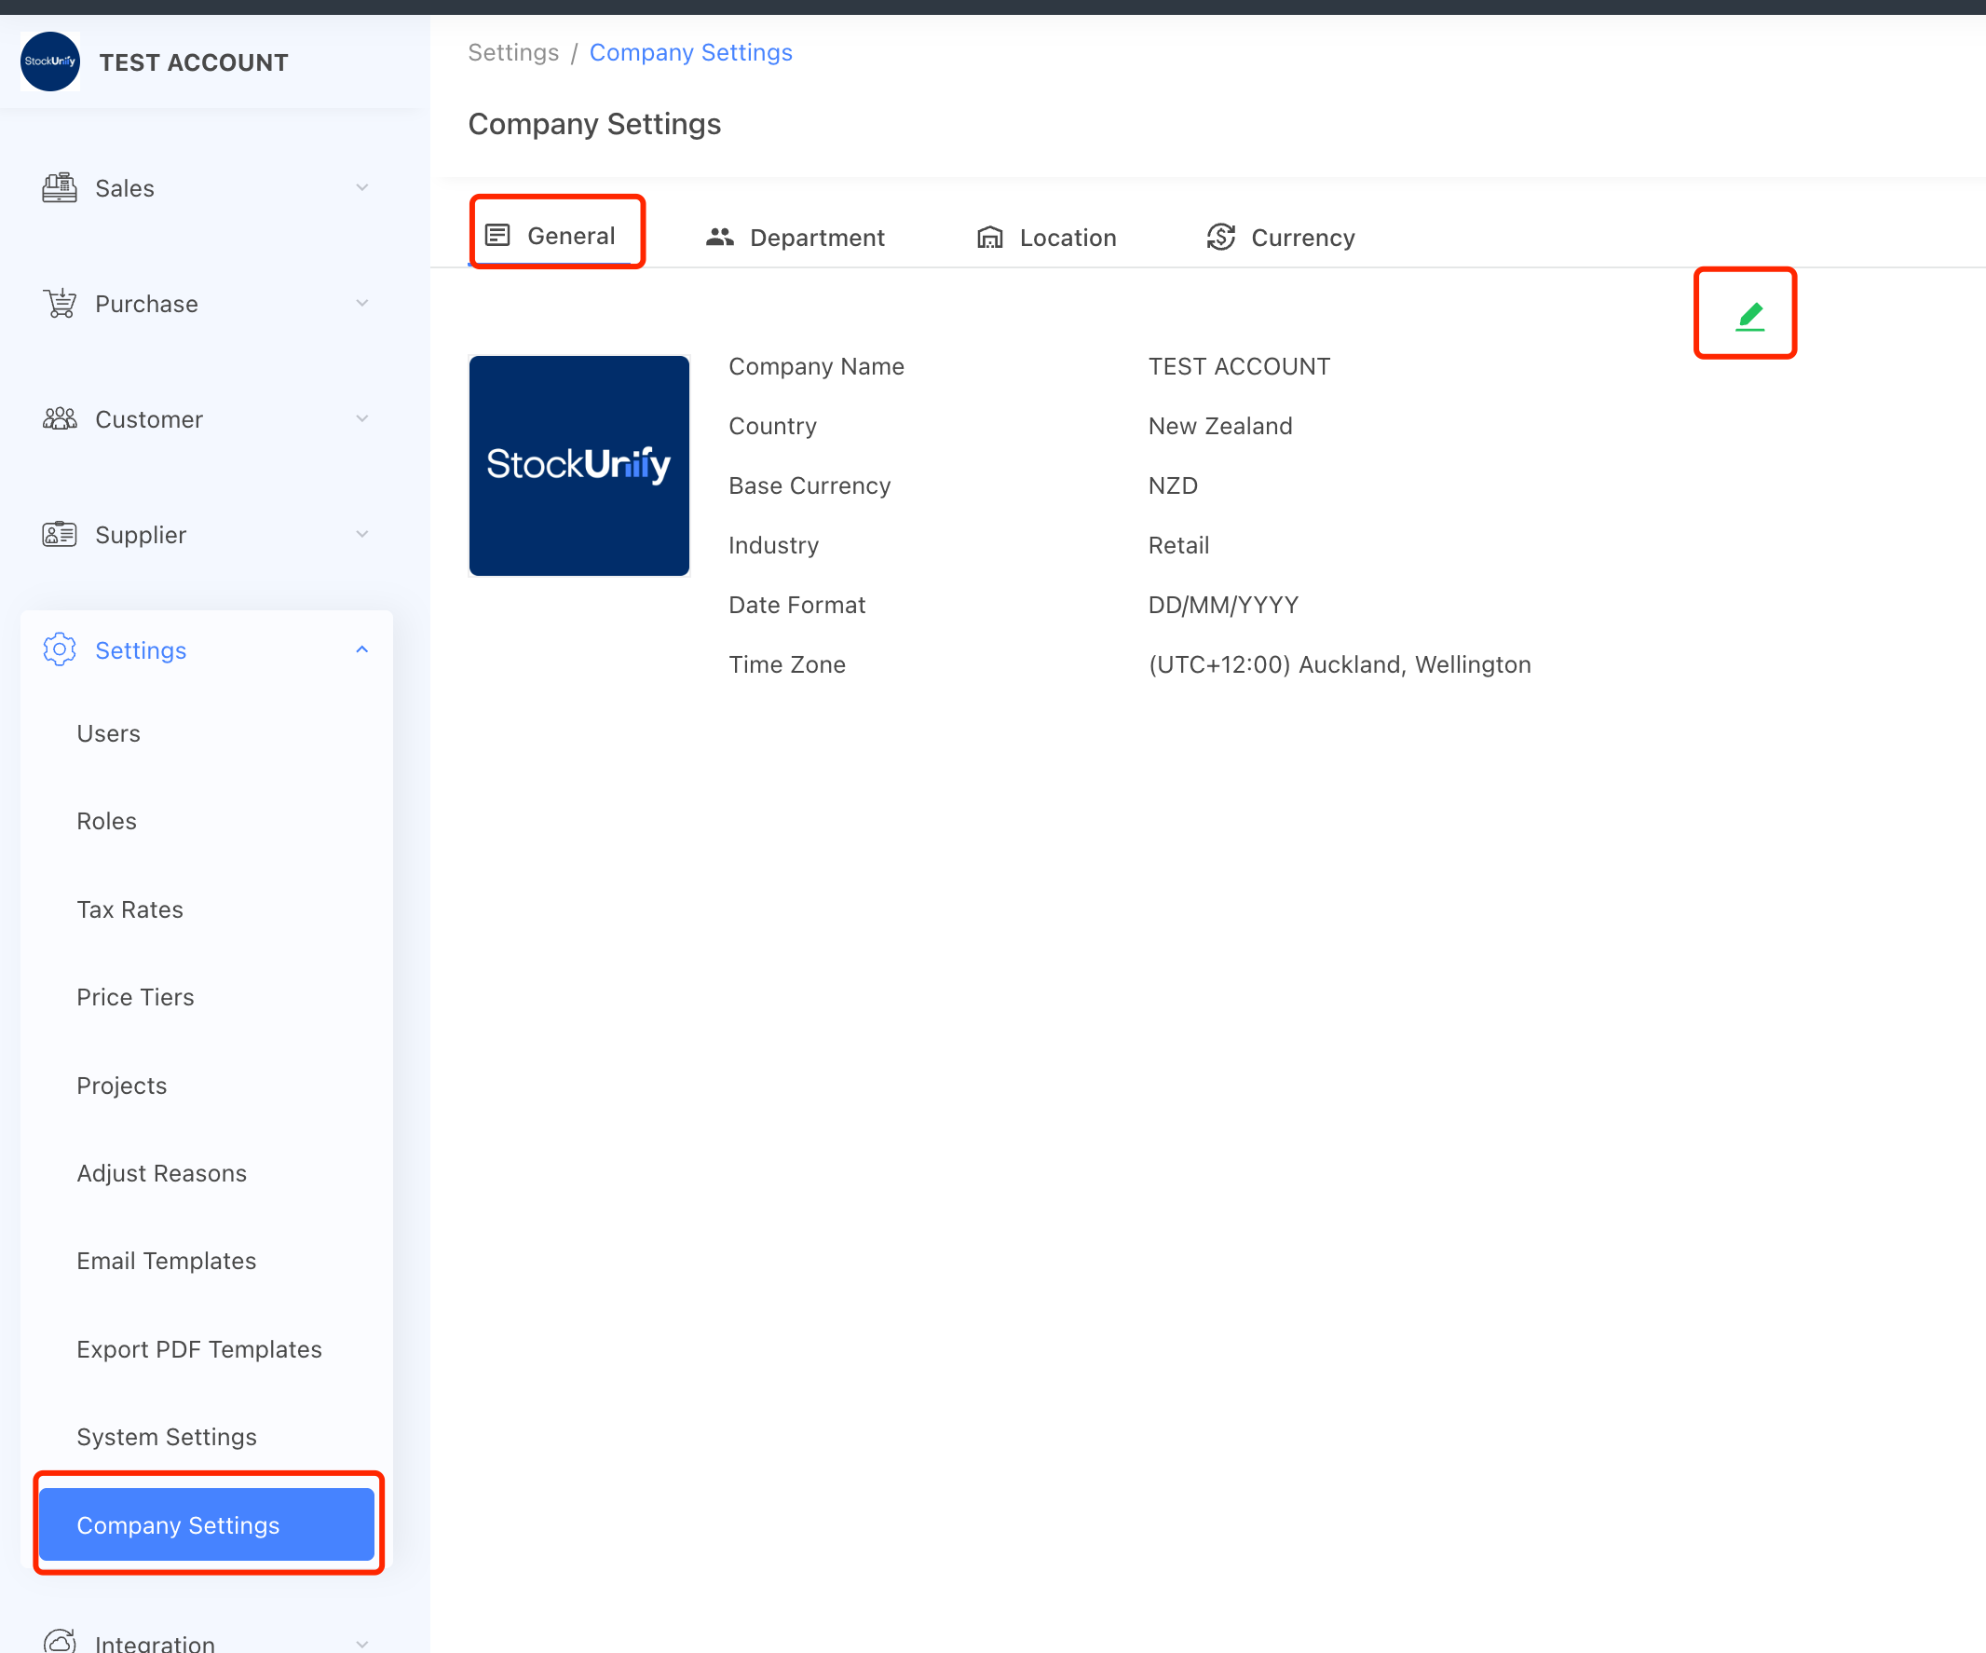
Task: Click the Sales cash register icon
Action: click(60, 187)
